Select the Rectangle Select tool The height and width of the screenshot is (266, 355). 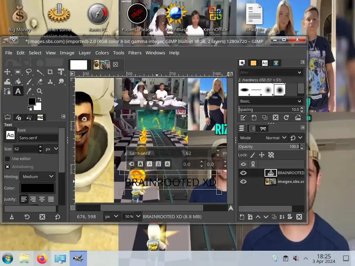(18, 72)
